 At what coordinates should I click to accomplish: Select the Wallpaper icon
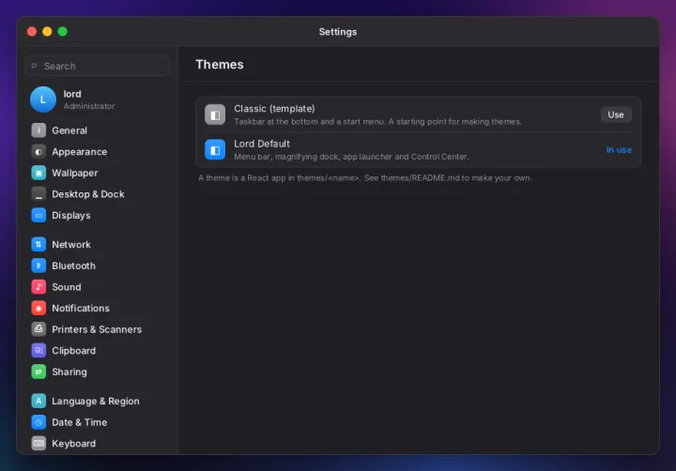click(x=38, y=173)
